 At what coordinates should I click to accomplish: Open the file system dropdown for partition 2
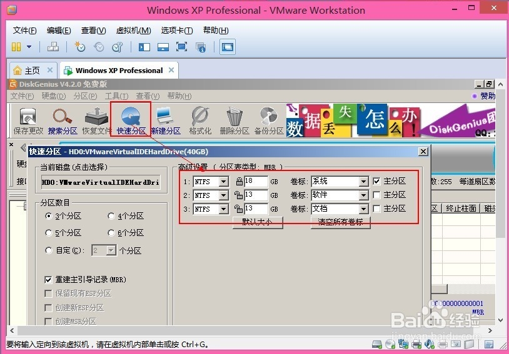click(223, 195)
